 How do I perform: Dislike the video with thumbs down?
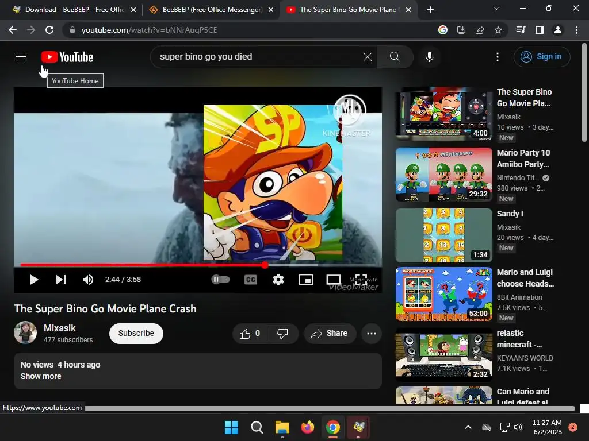tap(282, 334)
